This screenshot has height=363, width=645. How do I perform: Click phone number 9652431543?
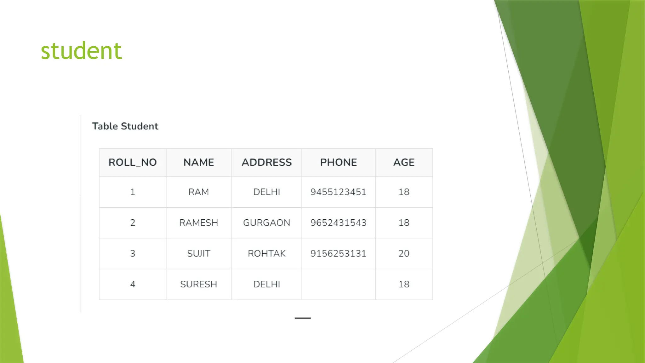pos(338,223)
